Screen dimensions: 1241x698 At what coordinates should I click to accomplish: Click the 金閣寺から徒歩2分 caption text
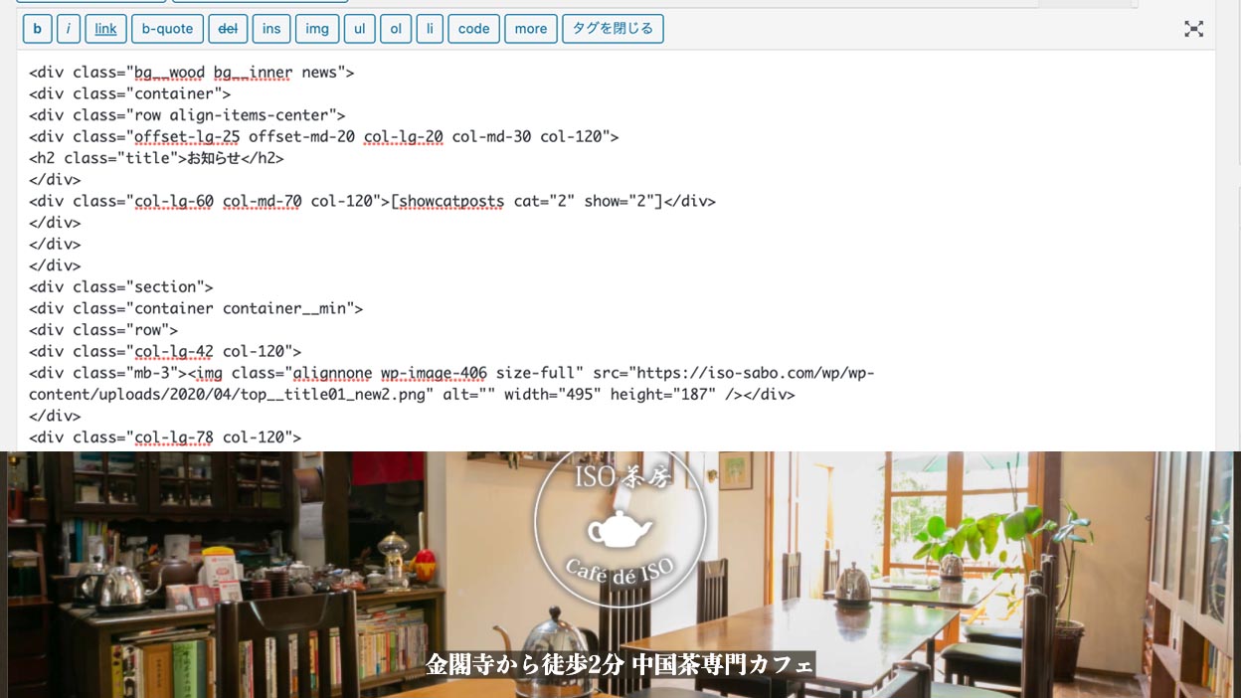tap(620, 664)
